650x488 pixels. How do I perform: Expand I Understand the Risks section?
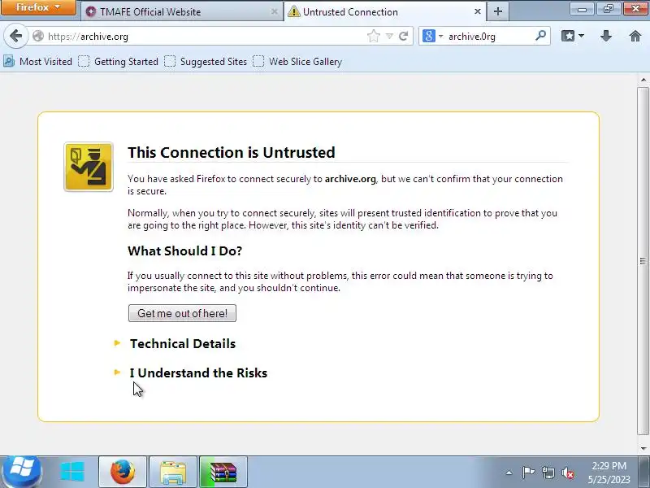[x=198, y=373]
